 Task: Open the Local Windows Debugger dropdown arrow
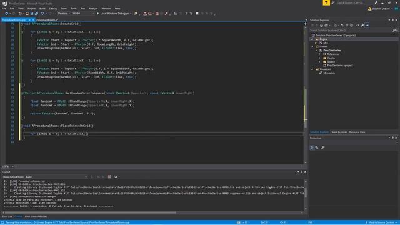131,14
